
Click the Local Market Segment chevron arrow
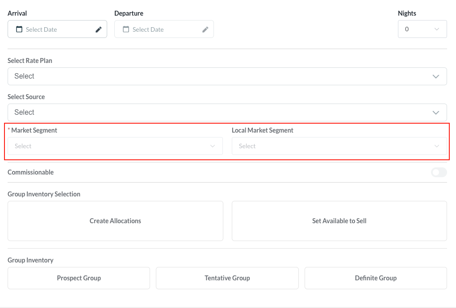pyautogui.click(x=437, y=146)
